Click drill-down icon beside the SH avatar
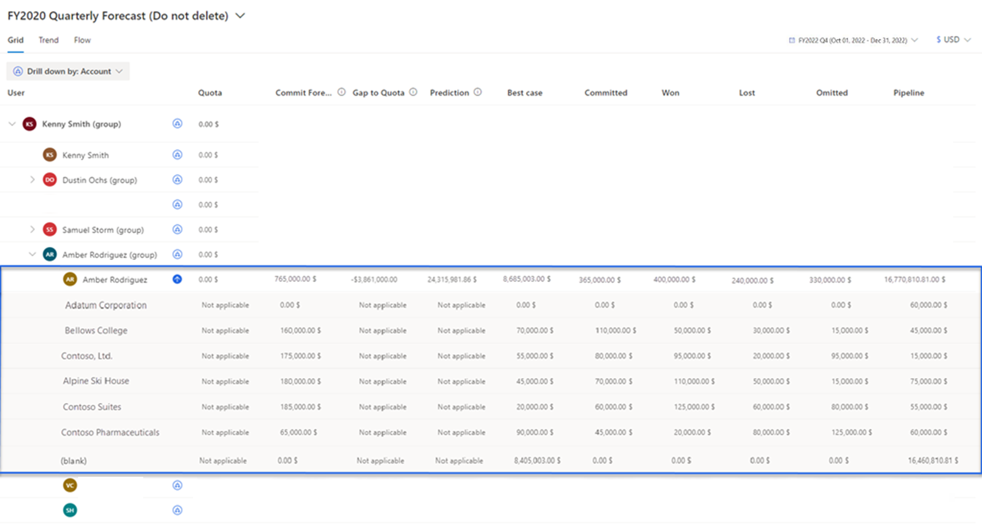 click(x=177, y=510)
